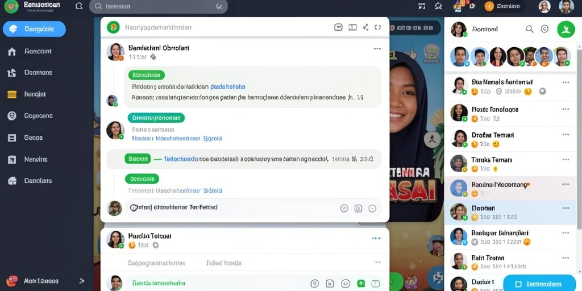Click the rightmost icon in bottom message toolbar

click(x=376, y=284)
